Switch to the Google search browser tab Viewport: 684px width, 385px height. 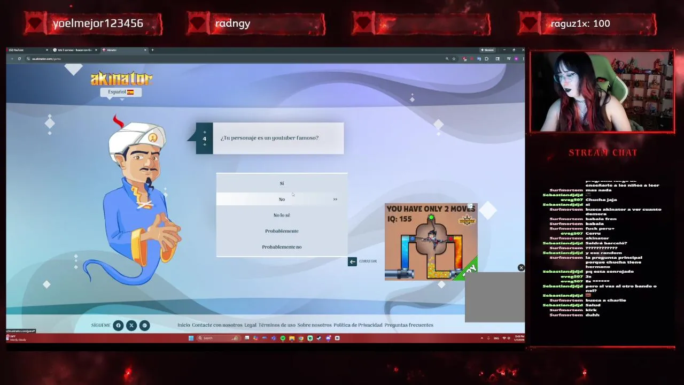coord(75,50)
